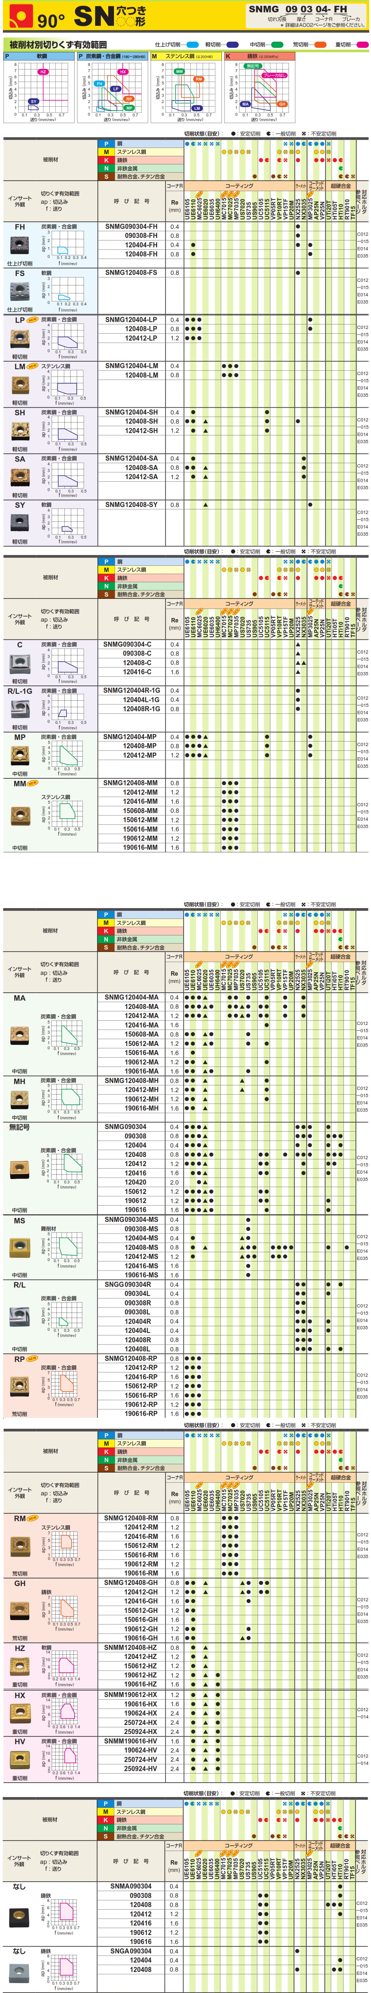Click part number SNMG120408-MM

pyautogui.click(x=130, y=783)
